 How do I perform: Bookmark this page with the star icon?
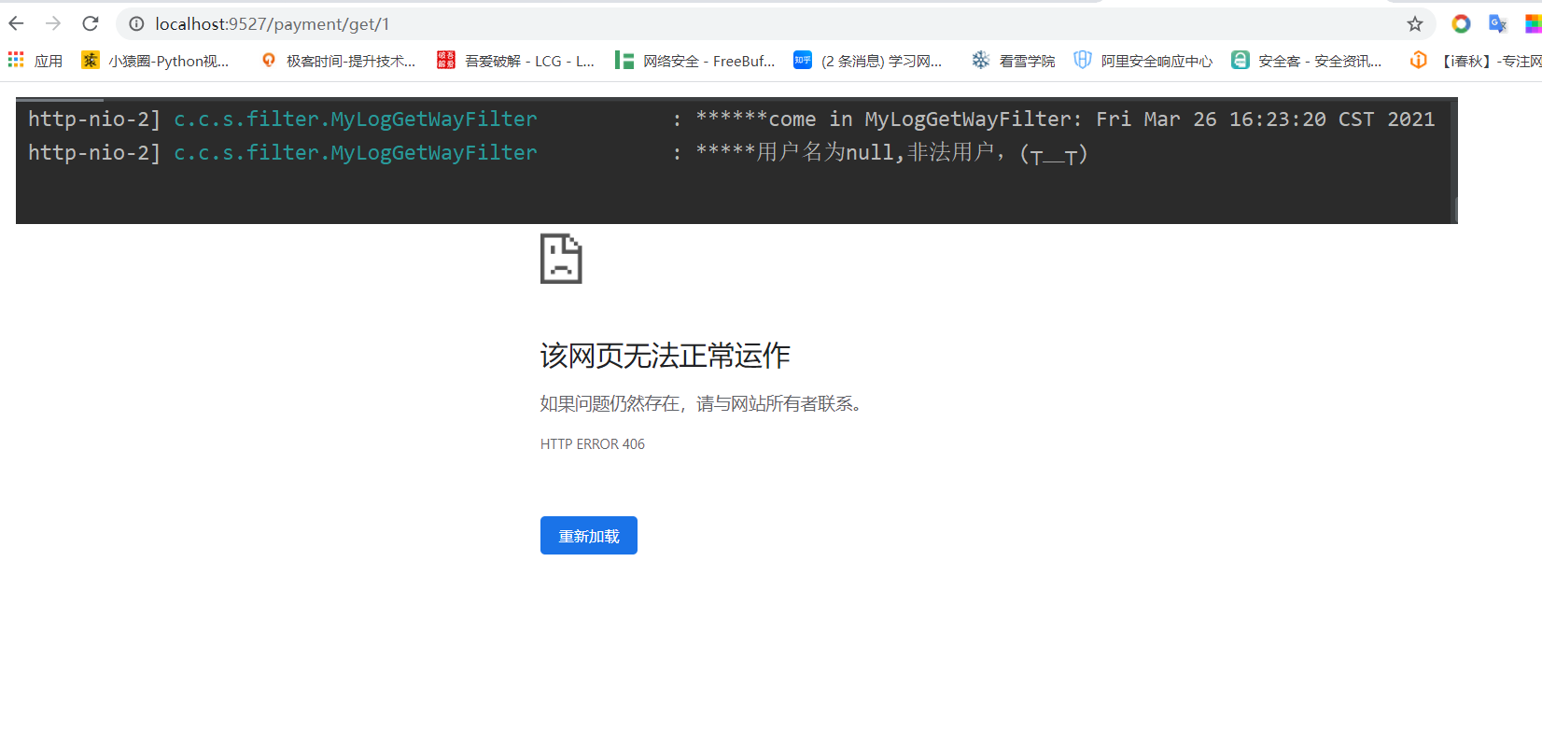(x=1415, y=24)
